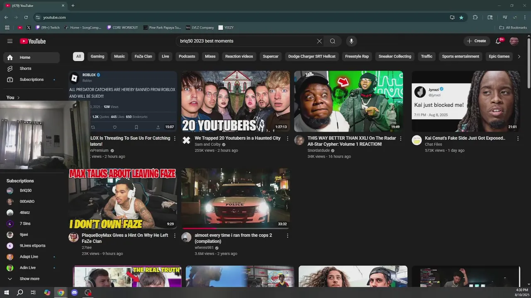This screenshot has height=298, width=531.
Task: Open options for ran from the cops video
Action: (287, 236)
